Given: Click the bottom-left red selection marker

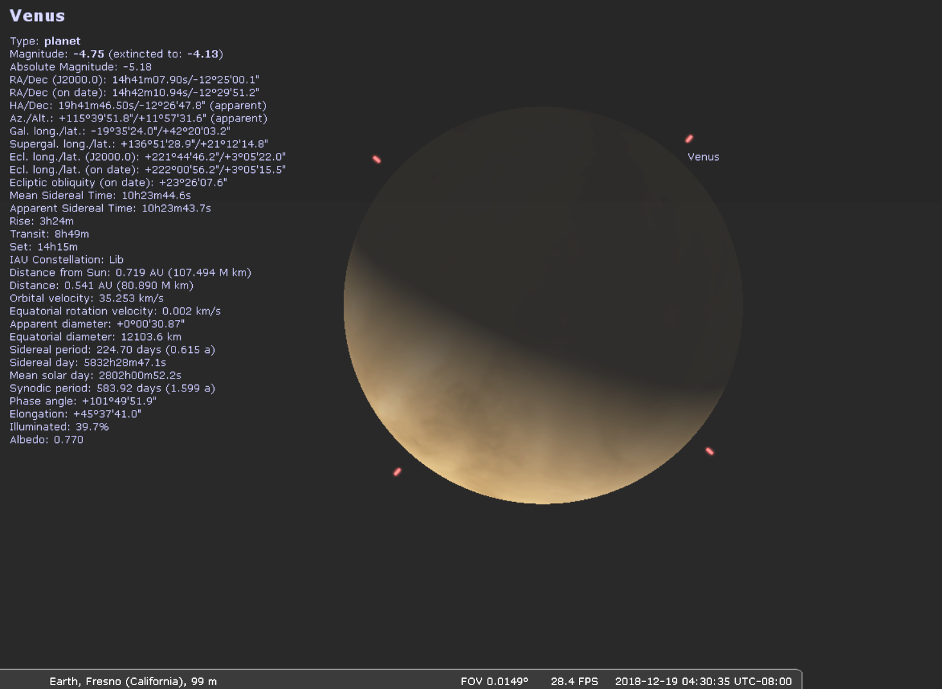Looking at the screenshot, I should point(397,472).
